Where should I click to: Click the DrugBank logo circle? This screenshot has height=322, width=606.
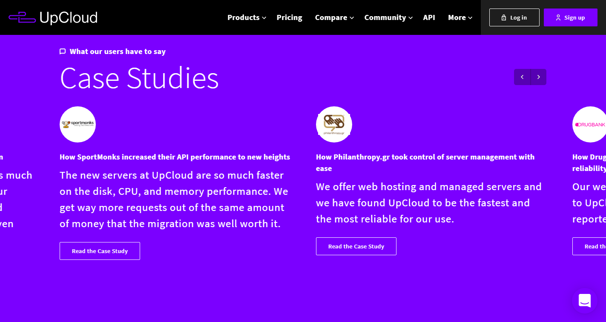[590, 124]
